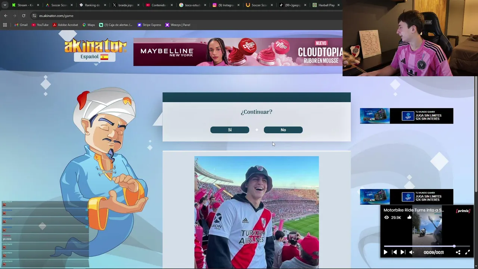This screenshot has width=478, height=269.
Task: Like the Motorbike Ride video
Action: pos(409,217)
